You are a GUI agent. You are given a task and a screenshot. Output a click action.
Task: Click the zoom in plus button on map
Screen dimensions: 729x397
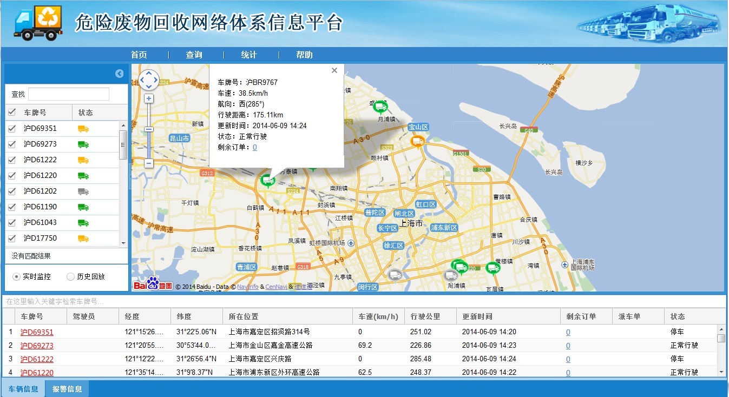coord(149,98)
